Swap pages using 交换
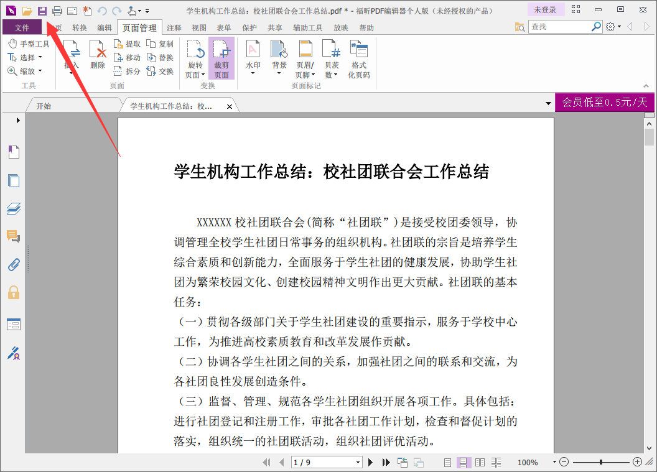The image size is (657, 472). tap(160, 71)
